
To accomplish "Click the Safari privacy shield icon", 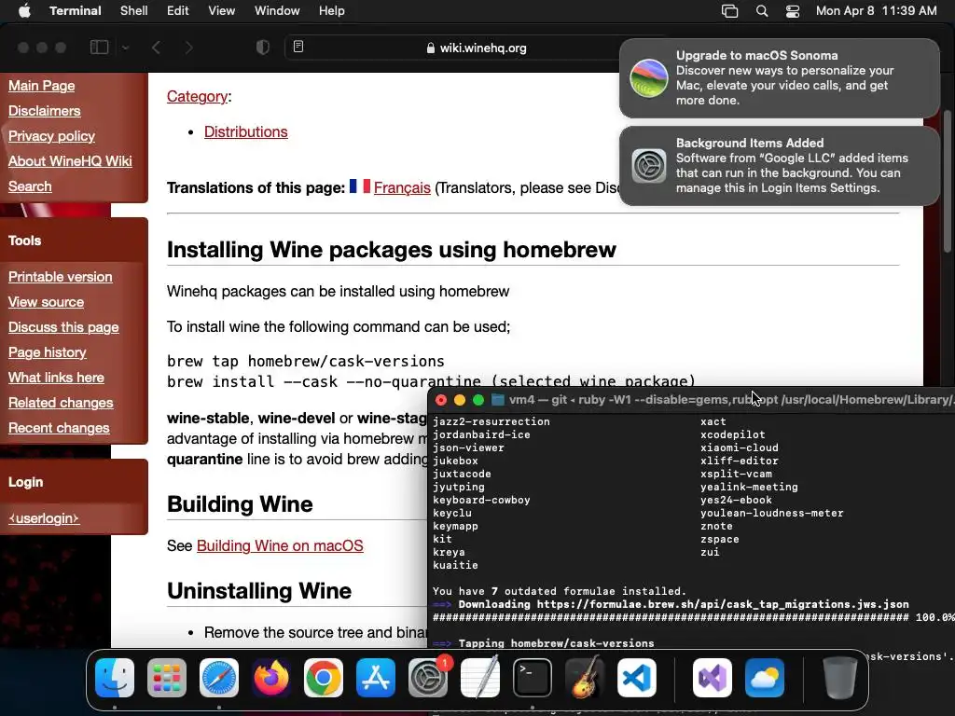I will (262, 48).
